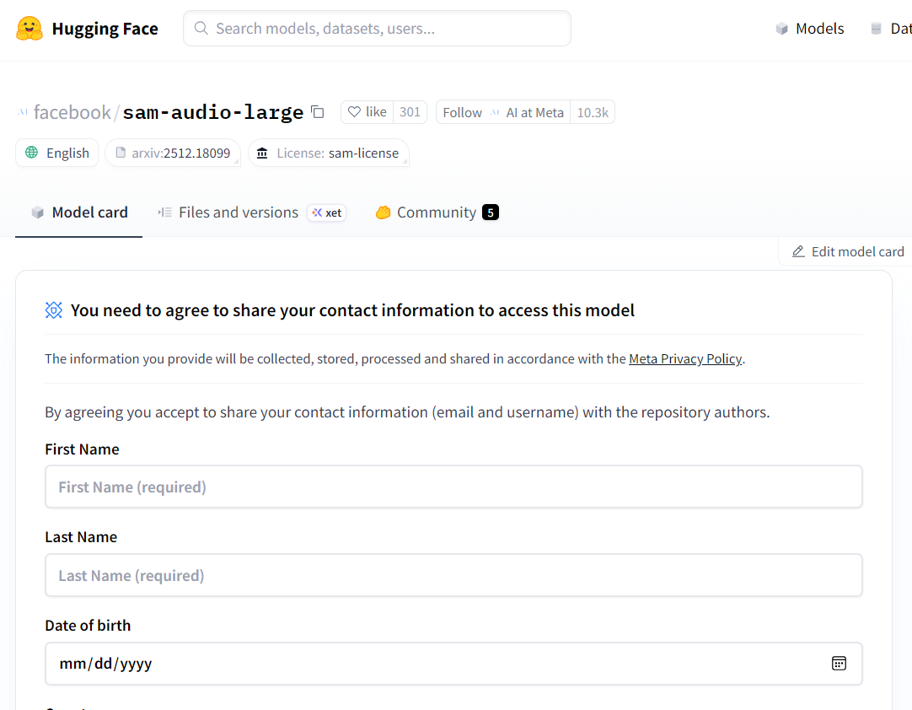Click the xet badge next to Files and versions
Viewport: 912px width, 710px height.
click(x=327, y=212)
